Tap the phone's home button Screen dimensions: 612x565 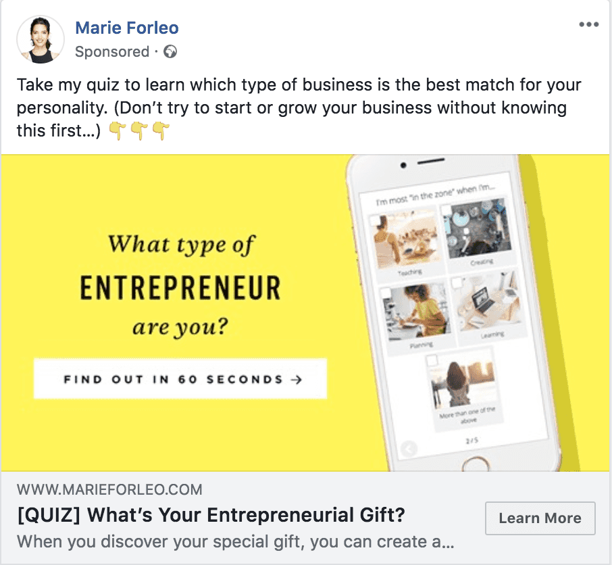click(476, 465)
